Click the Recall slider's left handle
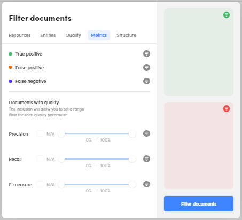Viewport: 242px width, 220px height. point(61,159)
